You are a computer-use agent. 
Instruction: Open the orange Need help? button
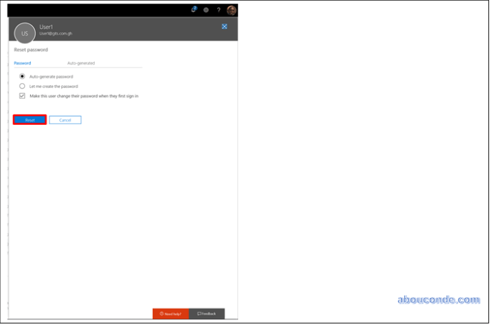pos(171,314)
